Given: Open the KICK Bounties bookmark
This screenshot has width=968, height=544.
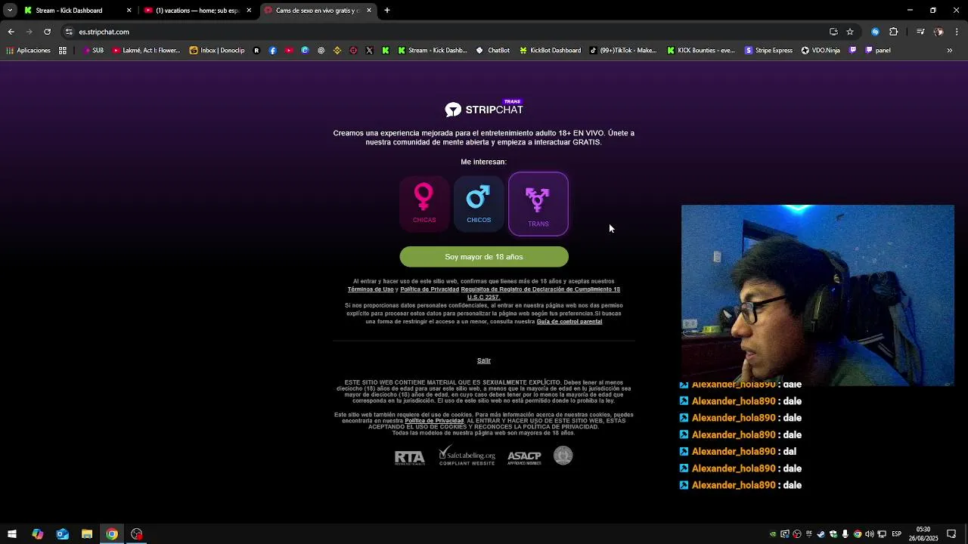Looking at the screenshot, I should pos(701,51).
